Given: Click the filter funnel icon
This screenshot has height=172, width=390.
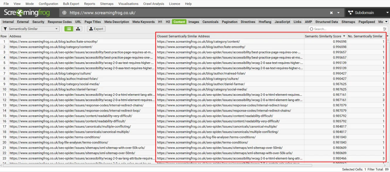Looking at the screenshot, I should [6, 29].
